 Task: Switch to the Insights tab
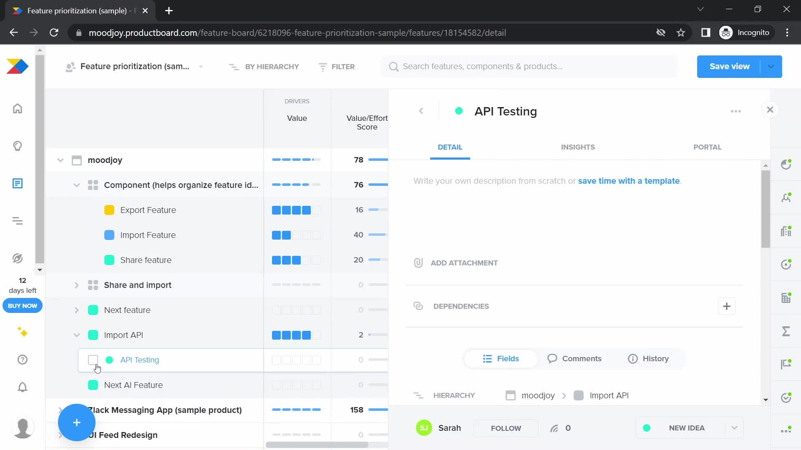point(578,147)
